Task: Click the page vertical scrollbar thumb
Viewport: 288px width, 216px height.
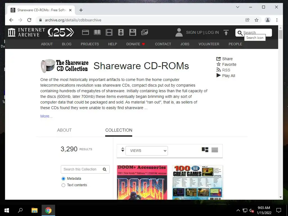Action: pyautogui.click(x=280, y=34)
